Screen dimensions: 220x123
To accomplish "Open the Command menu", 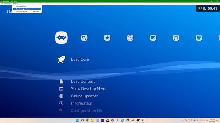I will [8, 4].
